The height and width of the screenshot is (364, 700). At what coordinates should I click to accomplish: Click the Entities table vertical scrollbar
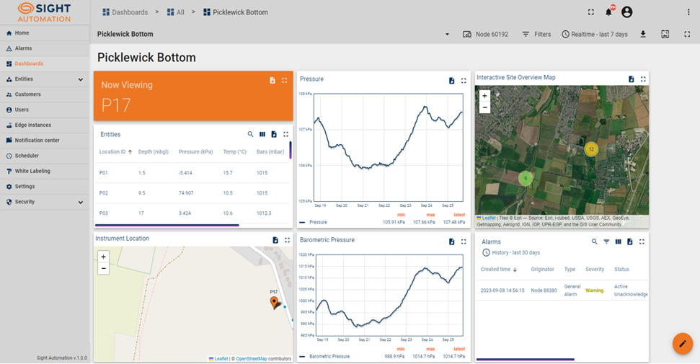coord(291,150)
